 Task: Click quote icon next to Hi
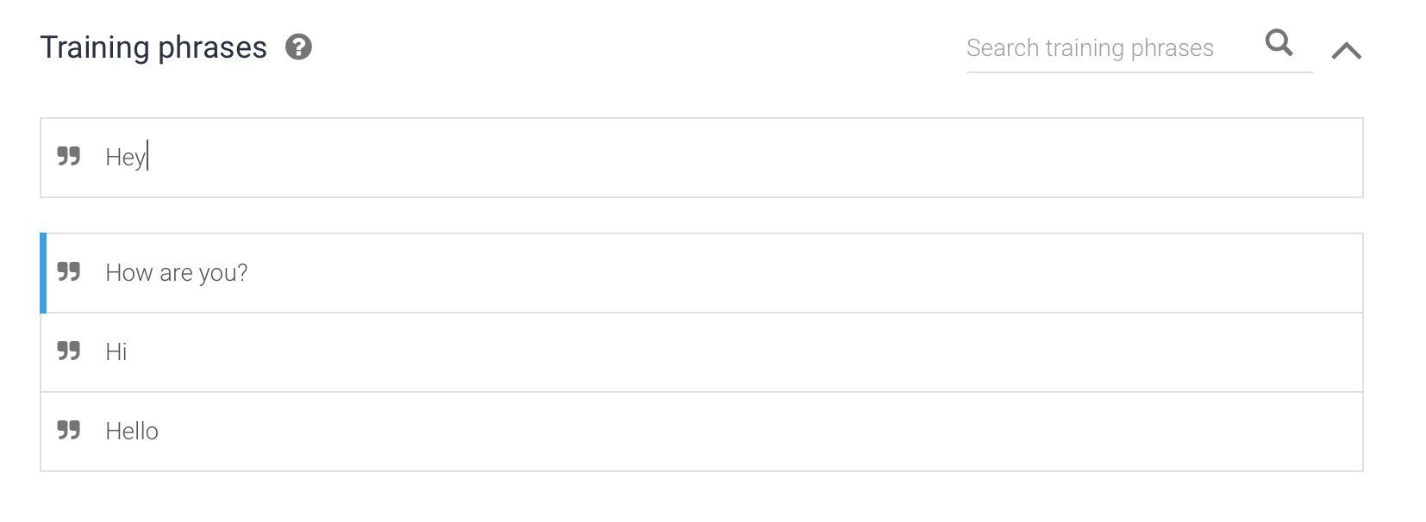(x=69, y=351)
